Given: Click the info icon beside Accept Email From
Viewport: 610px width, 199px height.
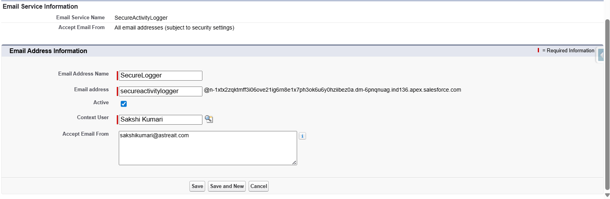Looking at the screenshot, I should (302, 136).
